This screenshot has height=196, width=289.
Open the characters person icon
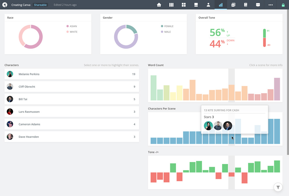(208, 5)
